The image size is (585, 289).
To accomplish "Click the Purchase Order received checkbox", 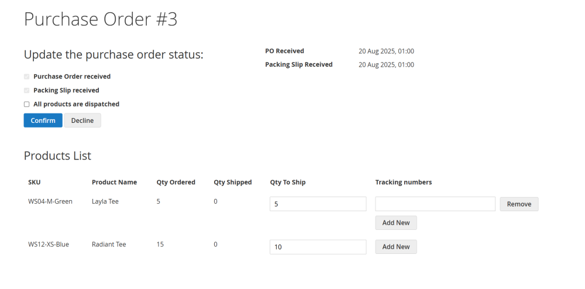I will coord(26,77).
